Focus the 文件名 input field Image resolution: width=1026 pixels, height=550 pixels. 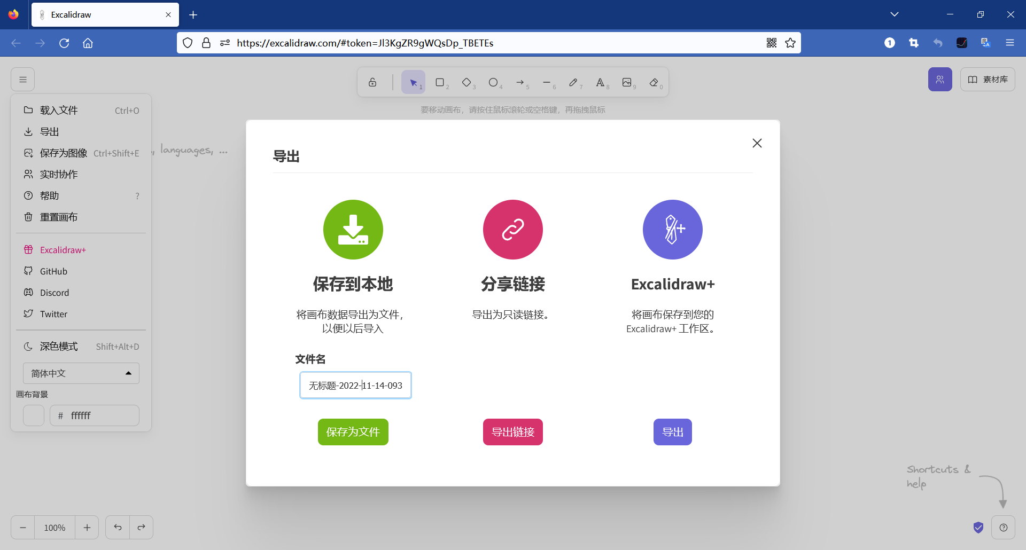point(355,385)
